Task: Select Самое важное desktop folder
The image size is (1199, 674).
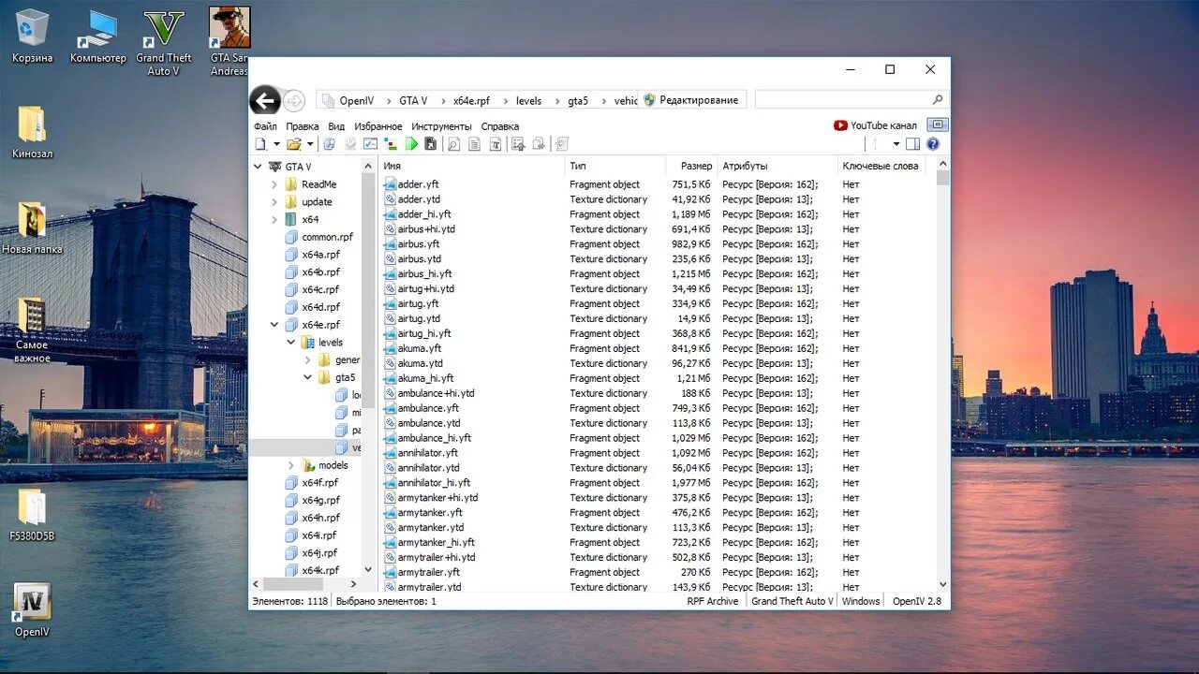Action: [32, 330]
